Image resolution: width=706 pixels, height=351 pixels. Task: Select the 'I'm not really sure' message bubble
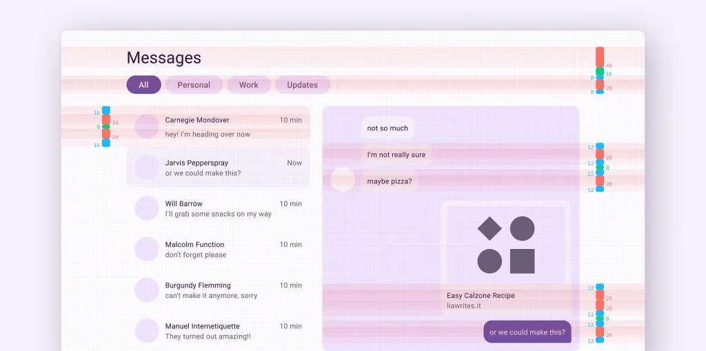coord(396,155)
